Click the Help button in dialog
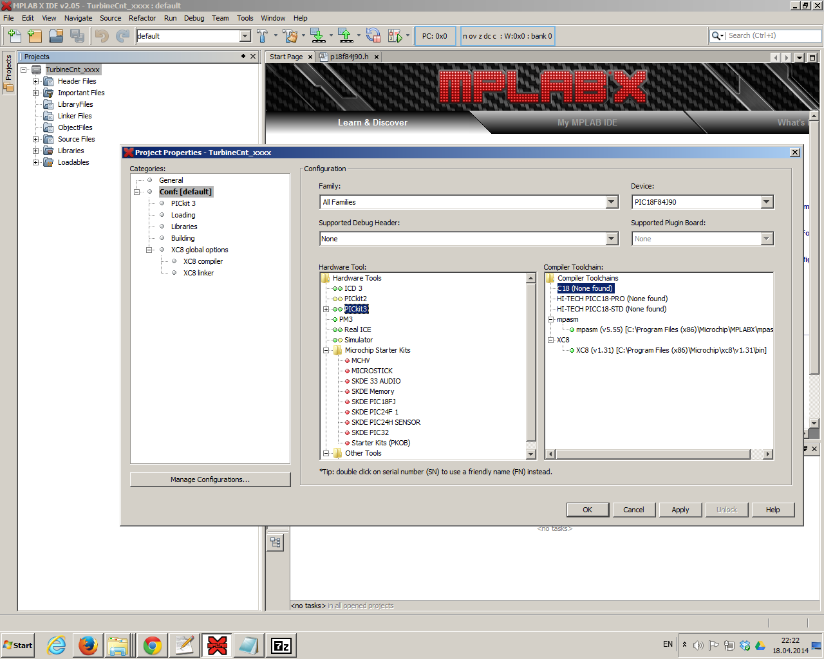 tap(773, 510)
